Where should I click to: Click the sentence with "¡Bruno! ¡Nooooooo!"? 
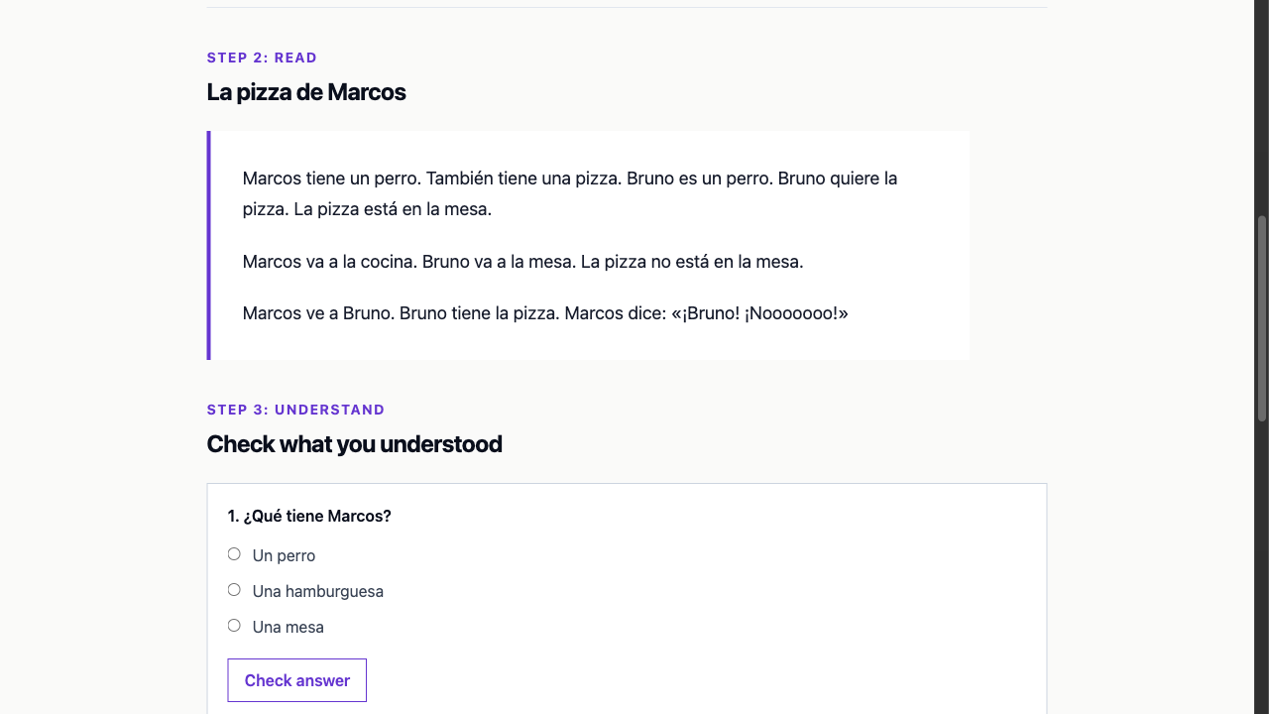(x=706, y=313)
